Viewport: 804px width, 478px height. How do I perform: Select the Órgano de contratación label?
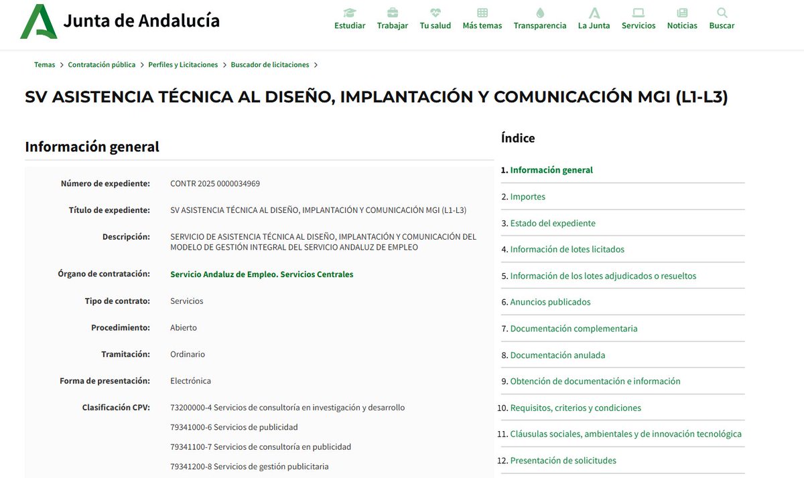coord(104,274)
